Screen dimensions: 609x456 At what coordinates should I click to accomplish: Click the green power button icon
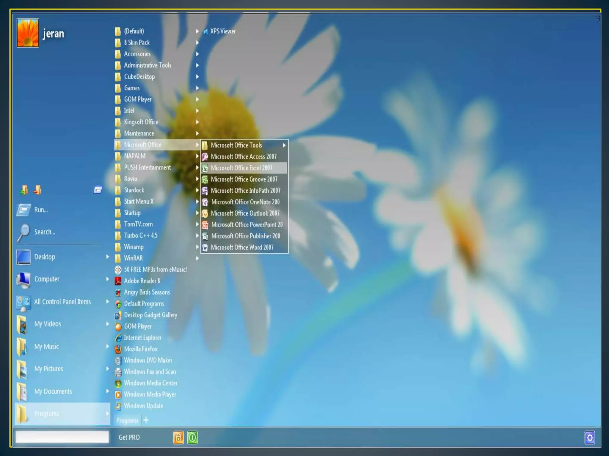(192, 437)
